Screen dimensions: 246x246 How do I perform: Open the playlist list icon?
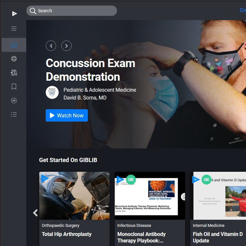[14, 114]
